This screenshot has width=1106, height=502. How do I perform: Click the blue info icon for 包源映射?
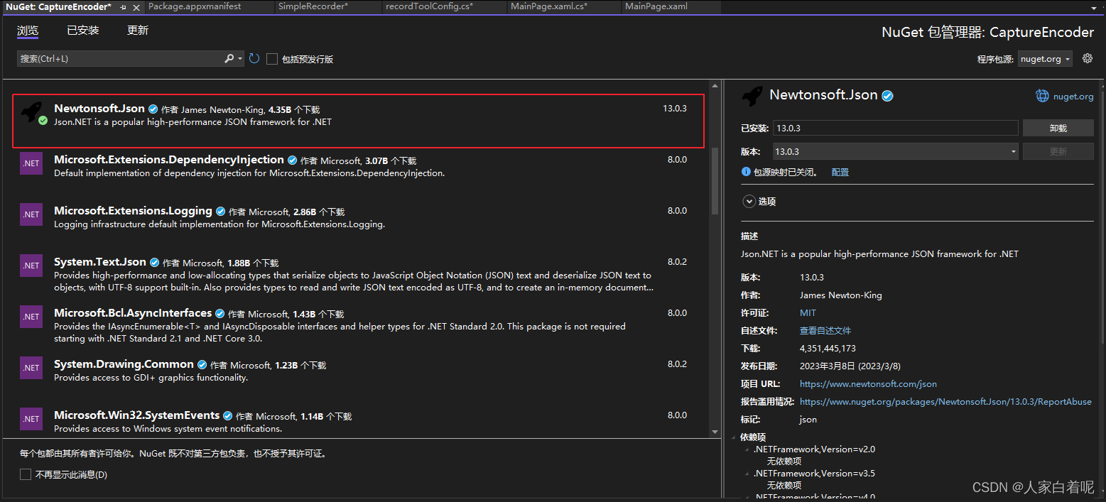click(x=746, y=172)
